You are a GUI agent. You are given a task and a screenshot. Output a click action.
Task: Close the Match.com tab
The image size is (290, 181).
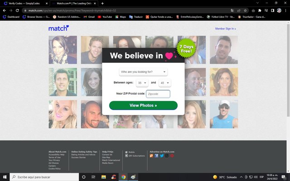pyautogui.click(x=95, y=3)
